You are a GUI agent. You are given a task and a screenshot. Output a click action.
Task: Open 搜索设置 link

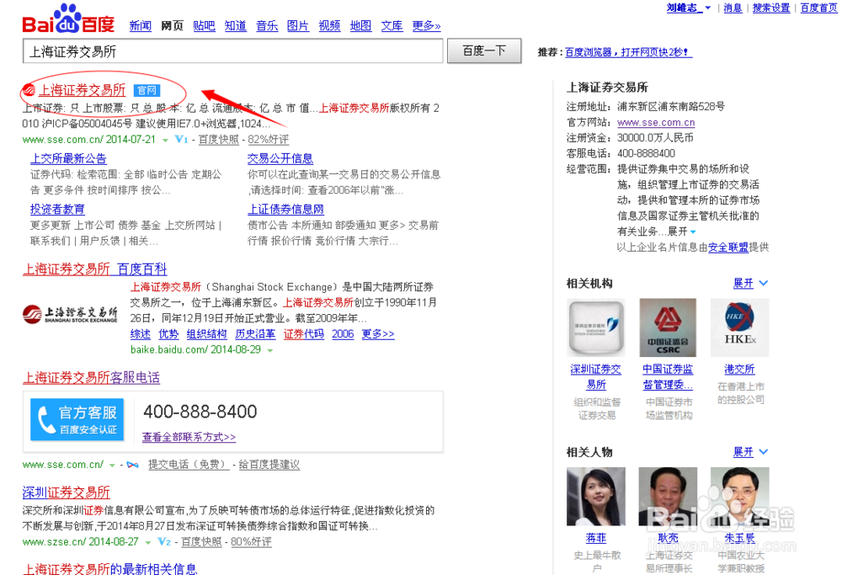coord(771,8)
